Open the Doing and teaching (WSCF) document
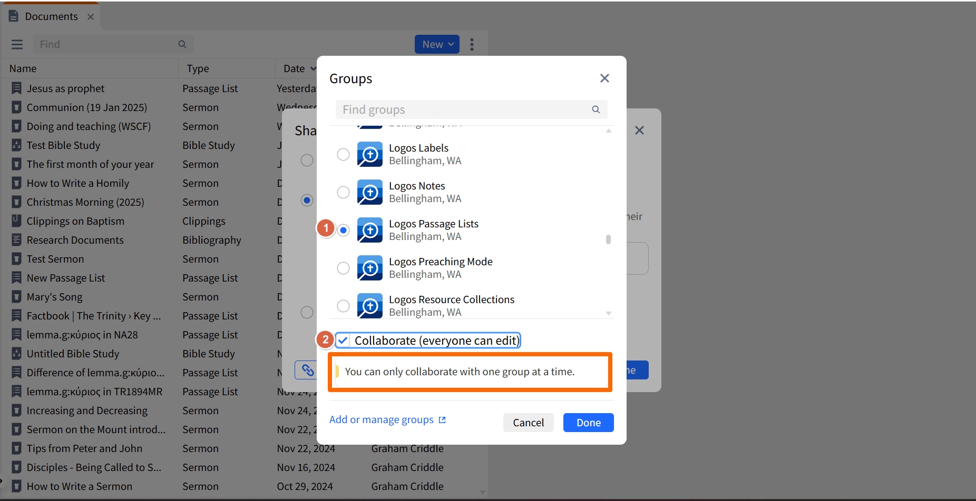 pos(89,126)
